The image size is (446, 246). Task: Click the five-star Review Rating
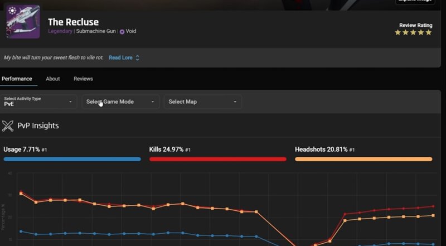[x=413, y=33]
